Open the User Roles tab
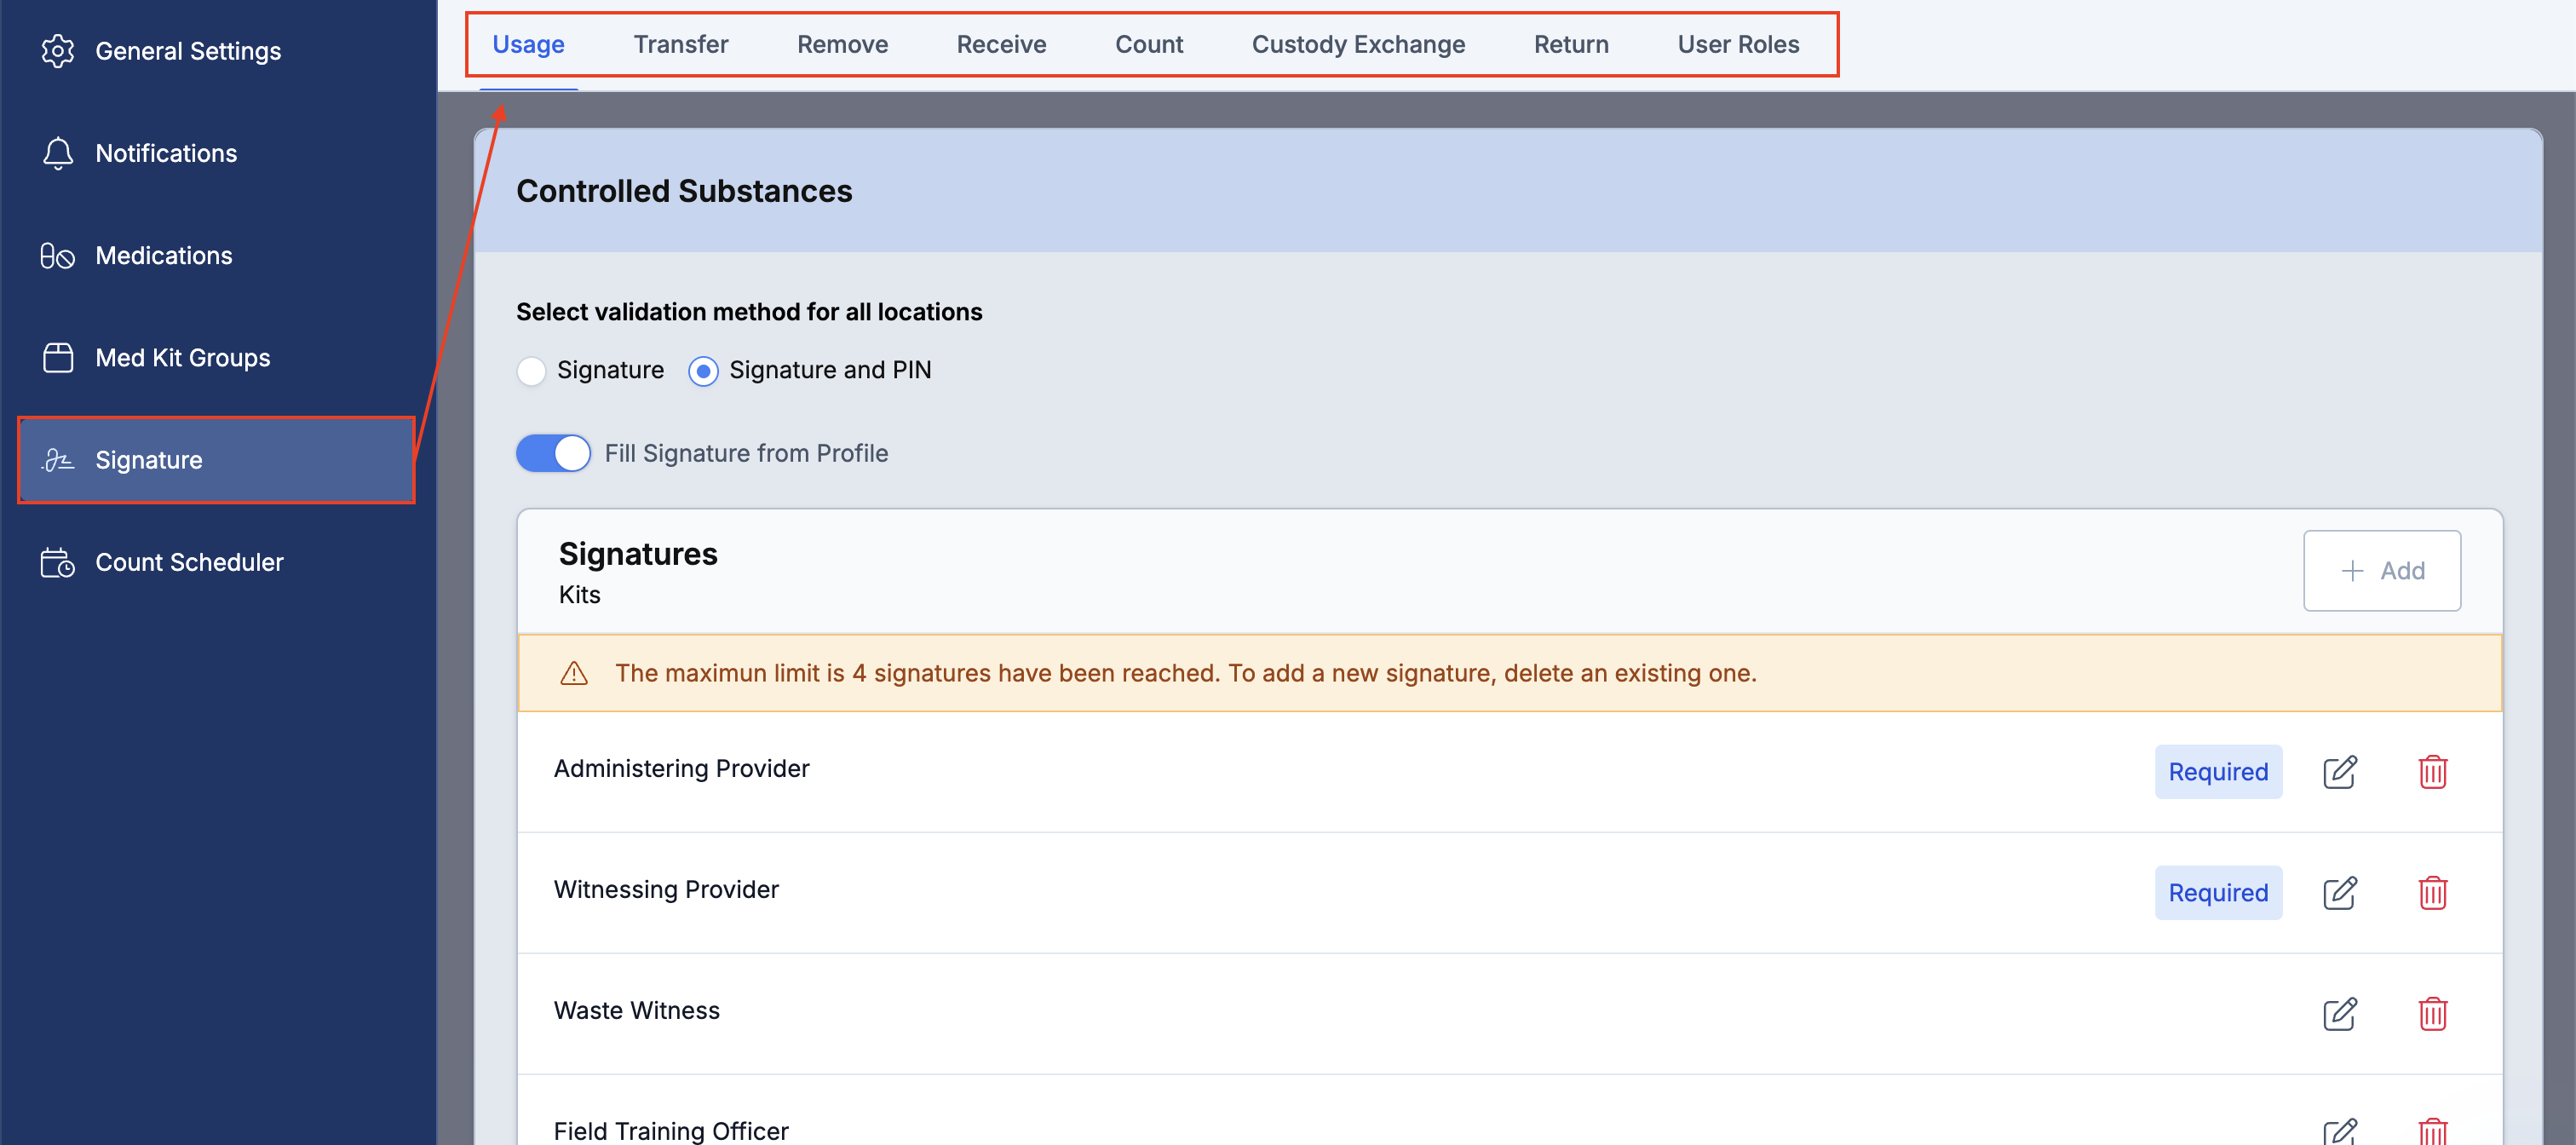Screen dimensions: 2576x1145 (x=1738, y=45)
